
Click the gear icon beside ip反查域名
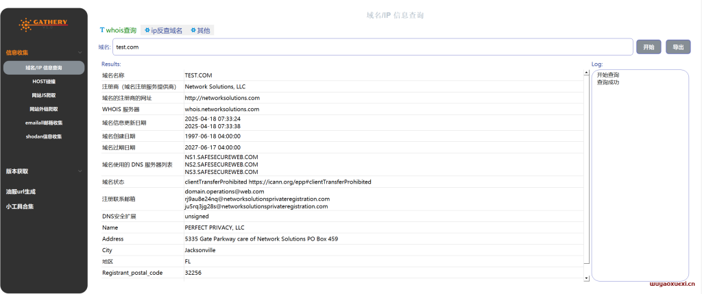(x=147, y=30)
